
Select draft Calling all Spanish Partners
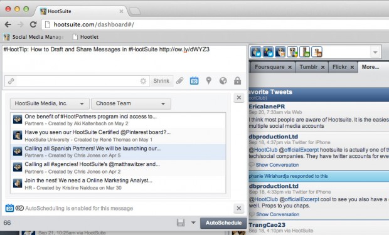118,152
